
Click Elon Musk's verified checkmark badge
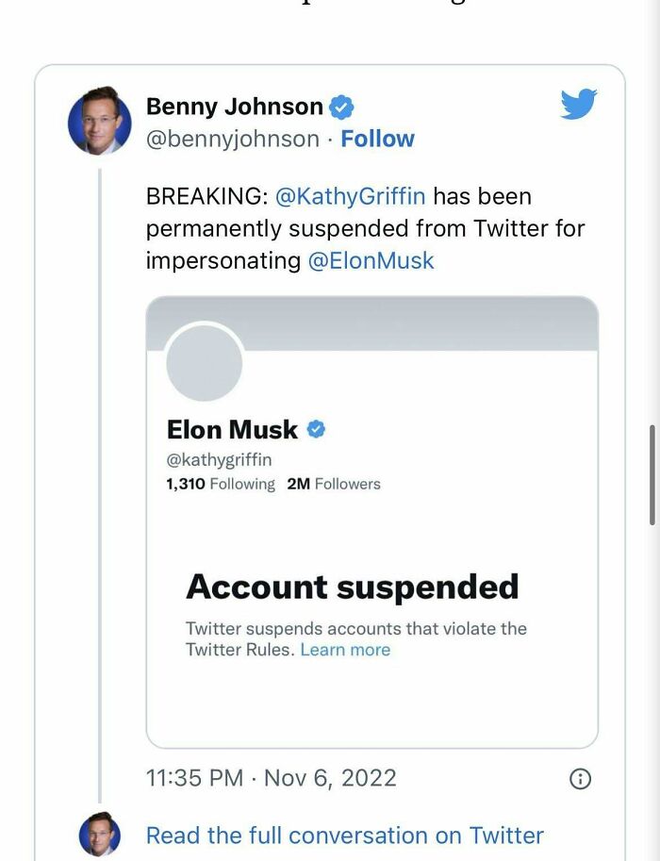coord(317,429)
